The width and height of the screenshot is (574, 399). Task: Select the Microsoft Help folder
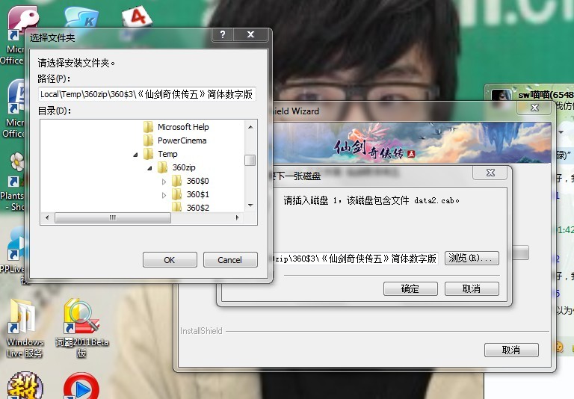coord(183,127)
